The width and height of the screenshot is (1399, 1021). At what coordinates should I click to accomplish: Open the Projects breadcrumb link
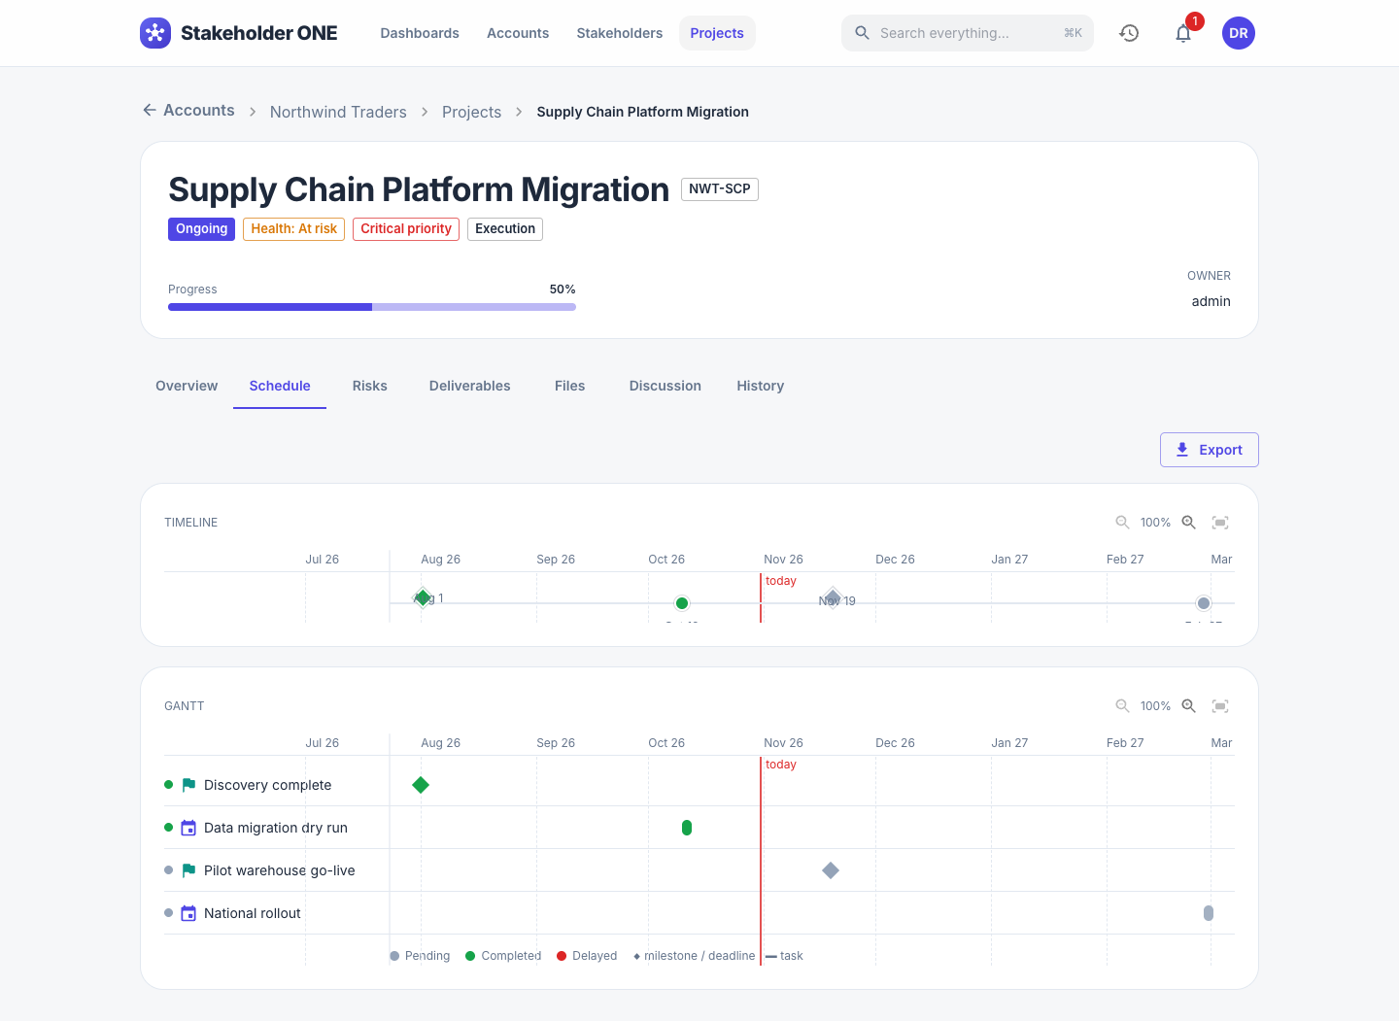(472, 112)
